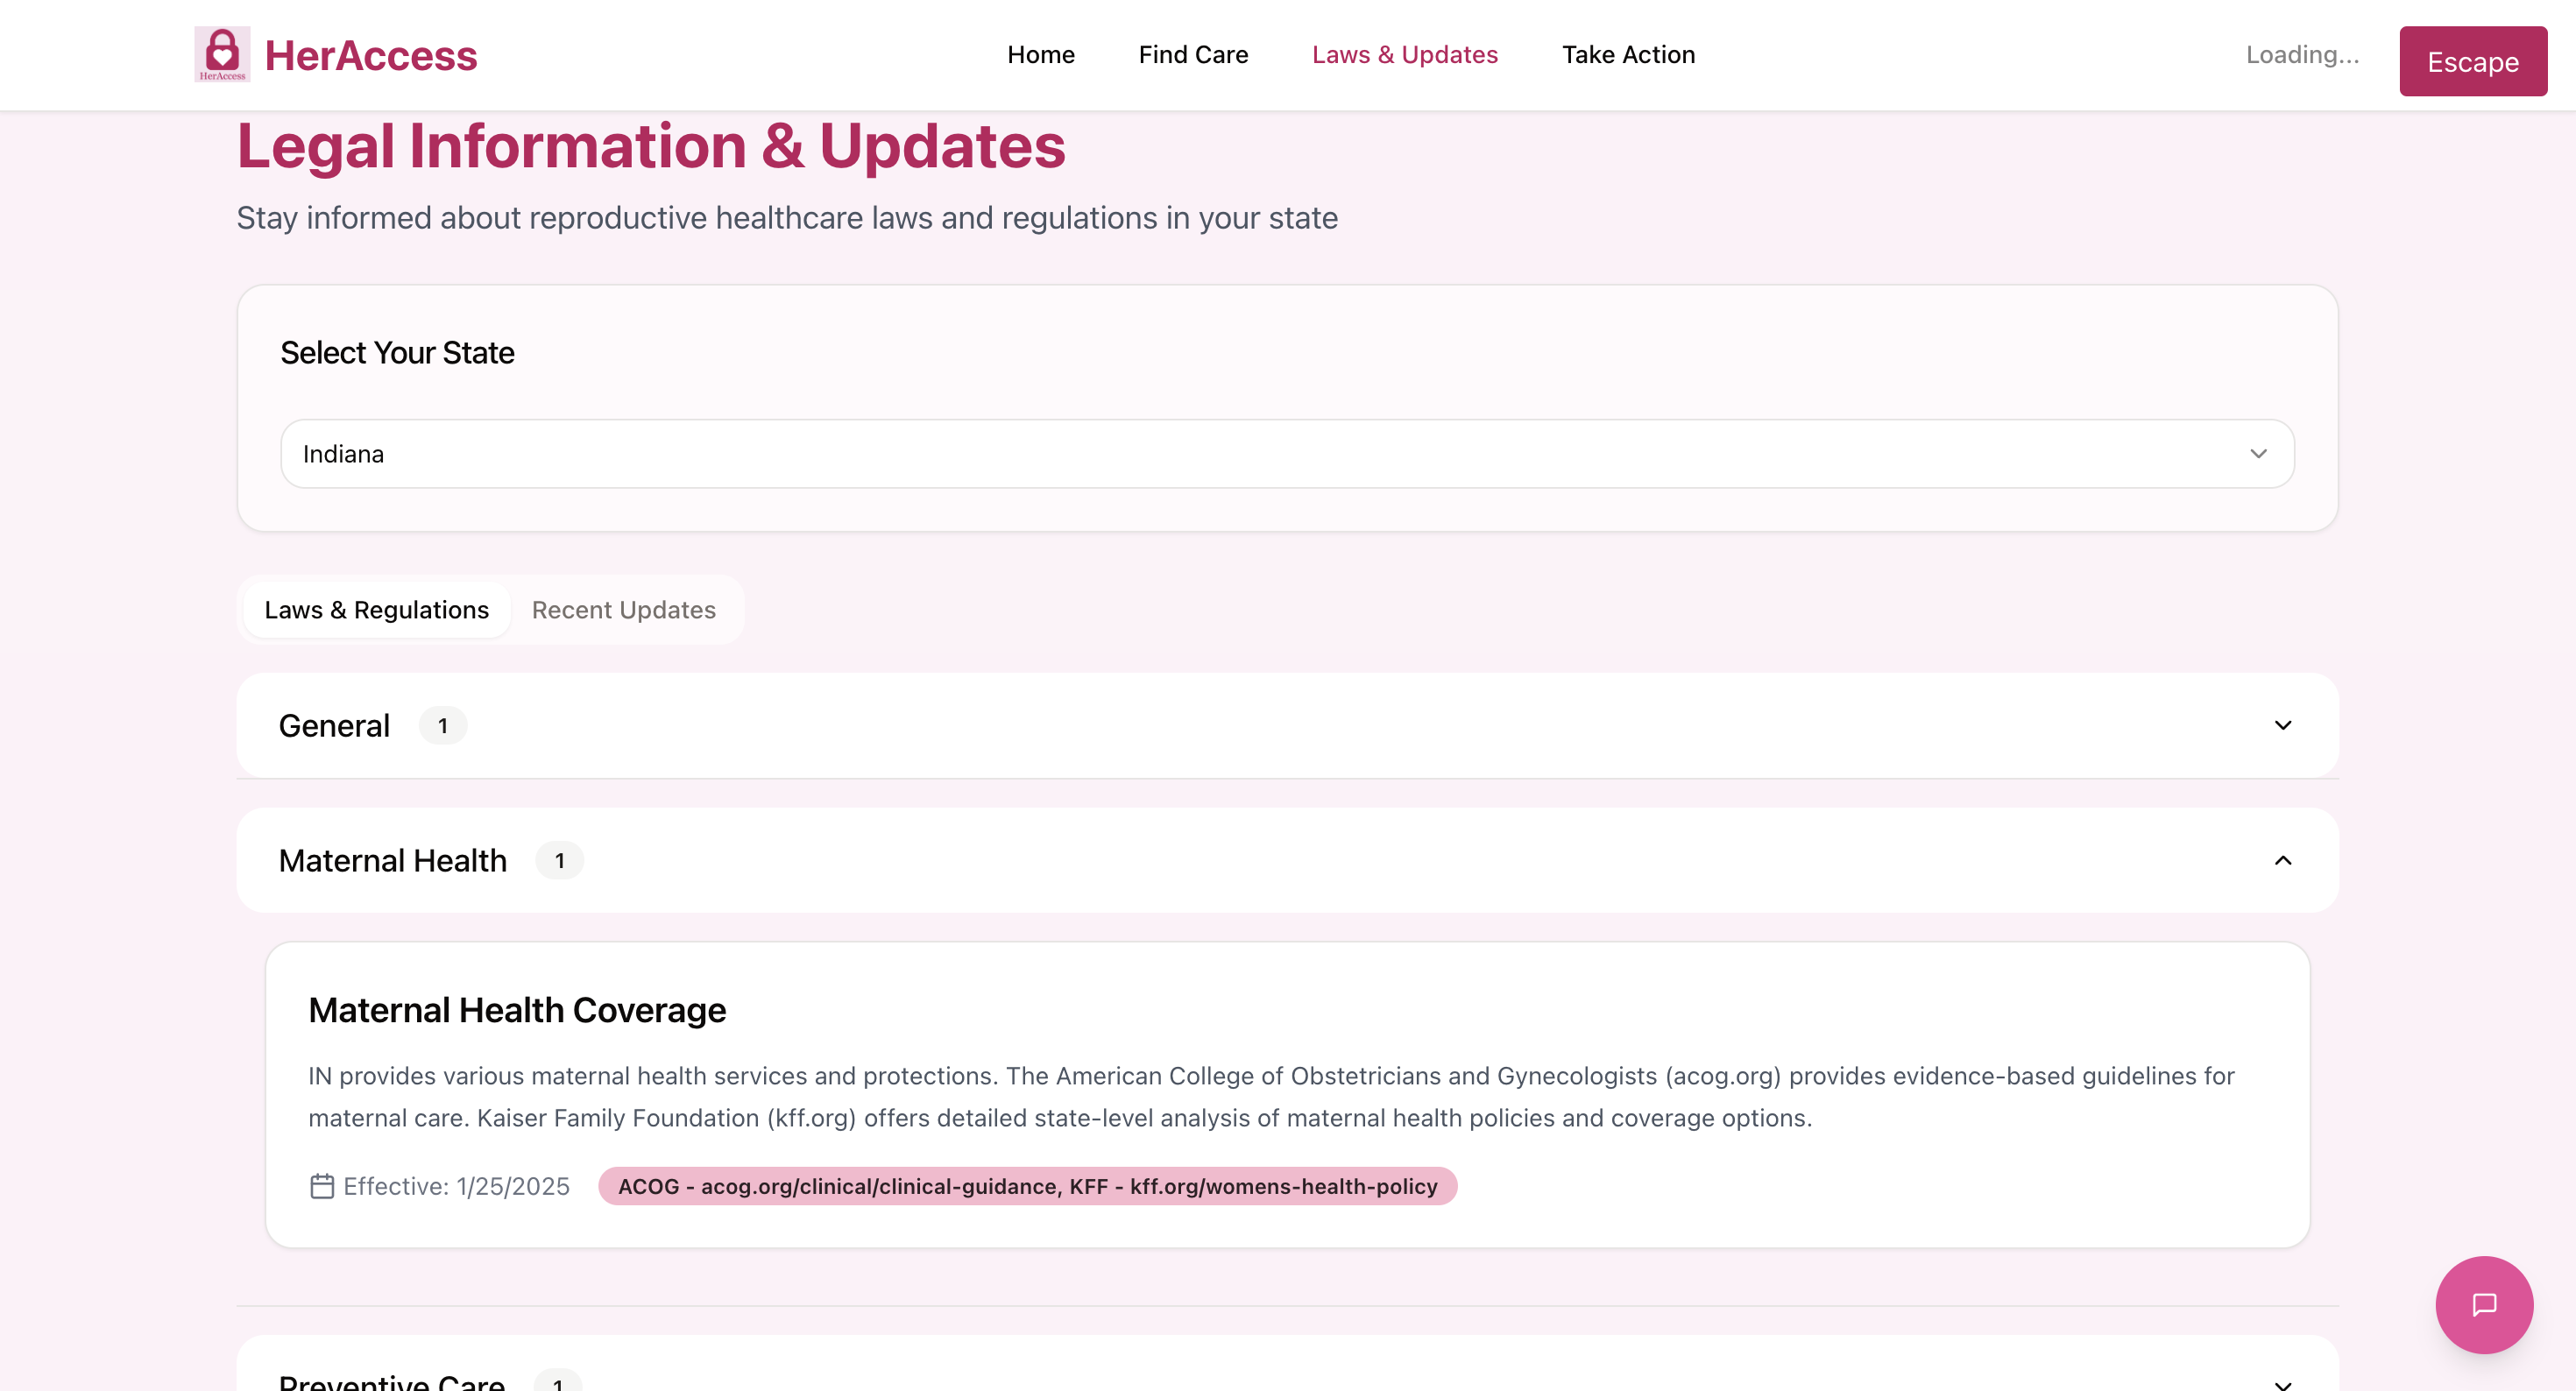
Task: Go to Home in navigation
Action: click(x=1040, y=55)
